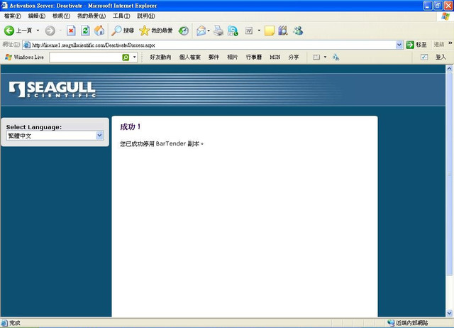This screenshot has height=328, width=454.
Task: Click the checkmark icon beside 登入
Action: 424,57
